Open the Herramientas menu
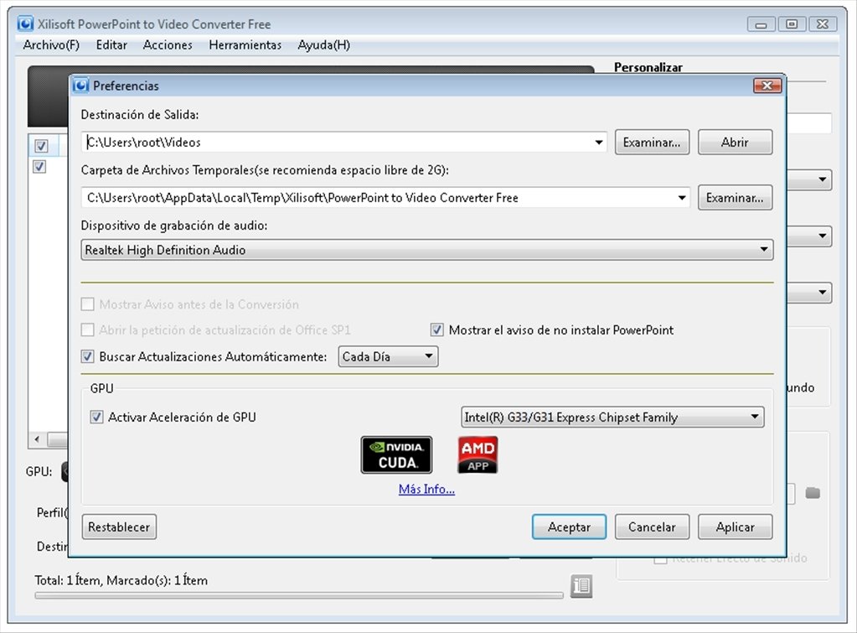Screen dimensions: 857x633 click(x=245, y=45)
